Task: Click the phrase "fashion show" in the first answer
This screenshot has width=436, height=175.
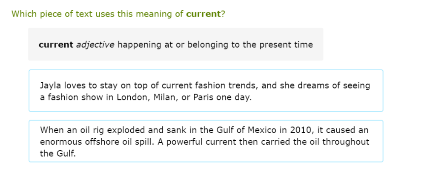Action: click(73, 97)
